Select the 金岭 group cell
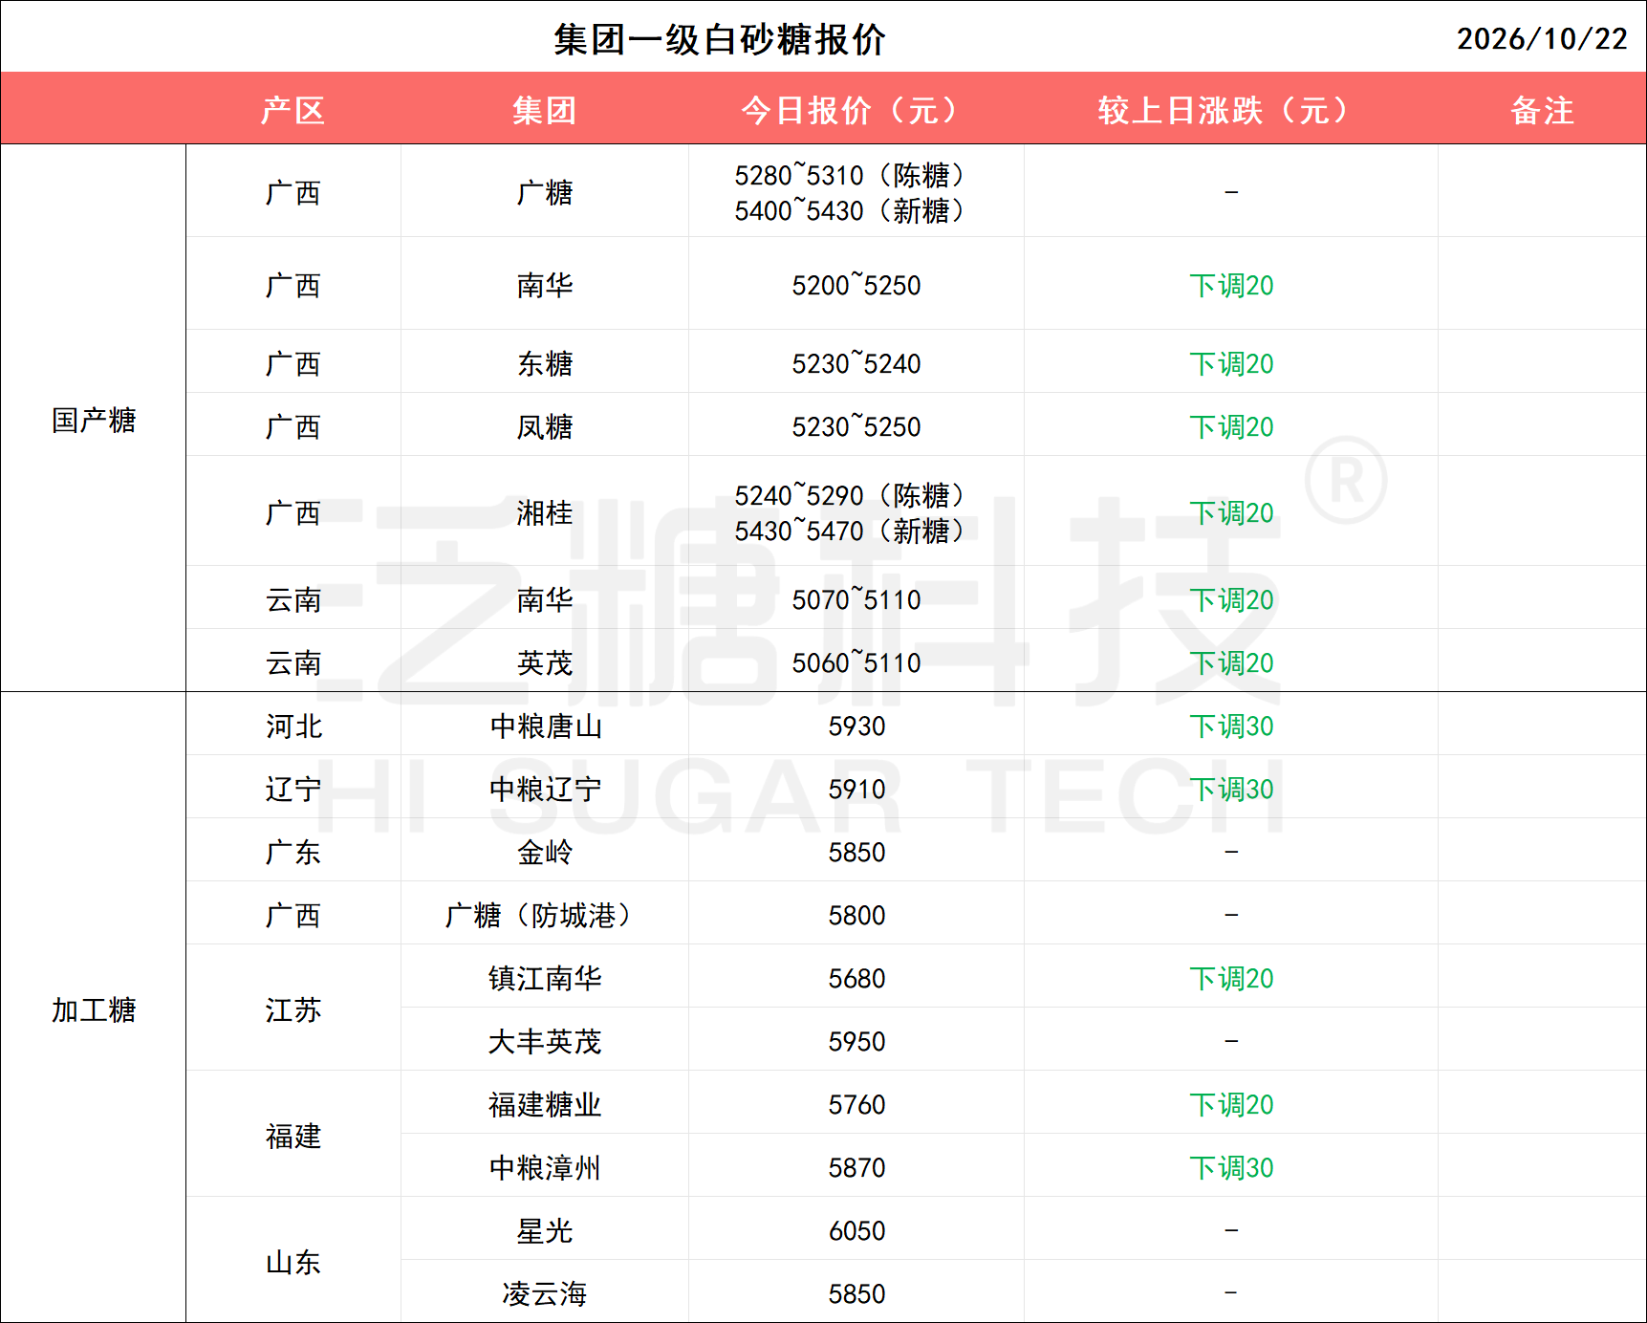The height and width of the screenshot is (1323, 1647). (x=545, y=852)
